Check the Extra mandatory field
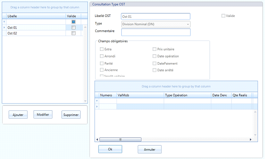 click(x=102, y=49)
